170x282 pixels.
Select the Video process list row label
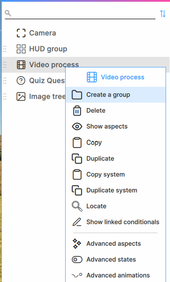coord(54,65)
